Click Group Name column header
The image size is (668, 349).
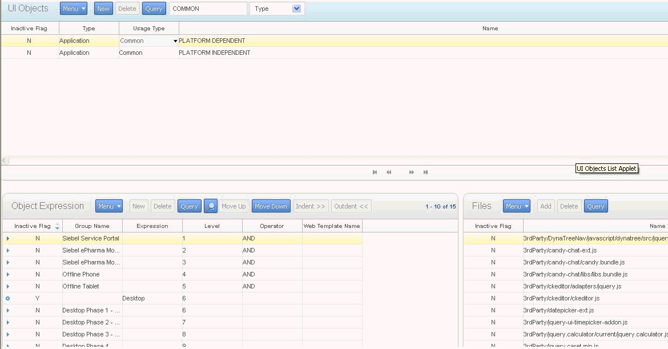pyautogui.click(x=92, y=226)
